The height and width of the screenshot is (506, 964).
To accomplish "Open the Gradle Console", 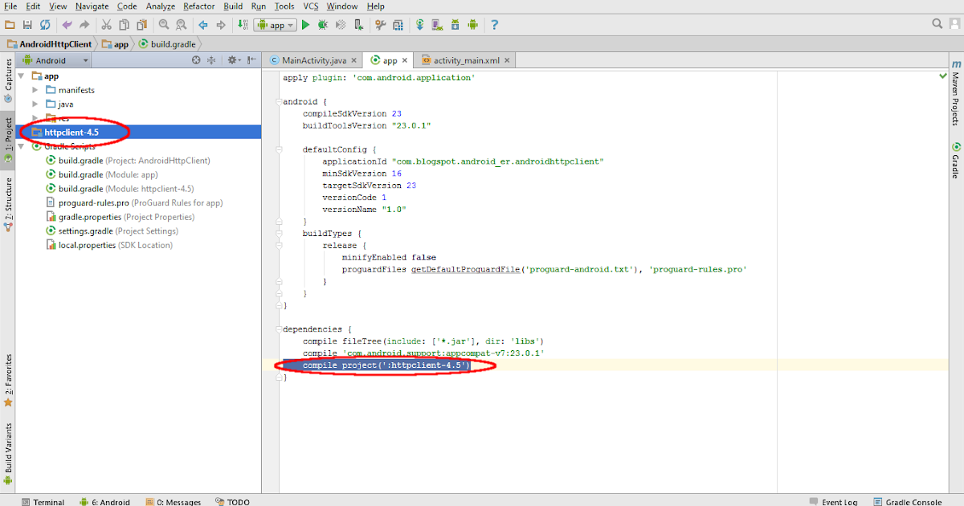I will [906, 502].
